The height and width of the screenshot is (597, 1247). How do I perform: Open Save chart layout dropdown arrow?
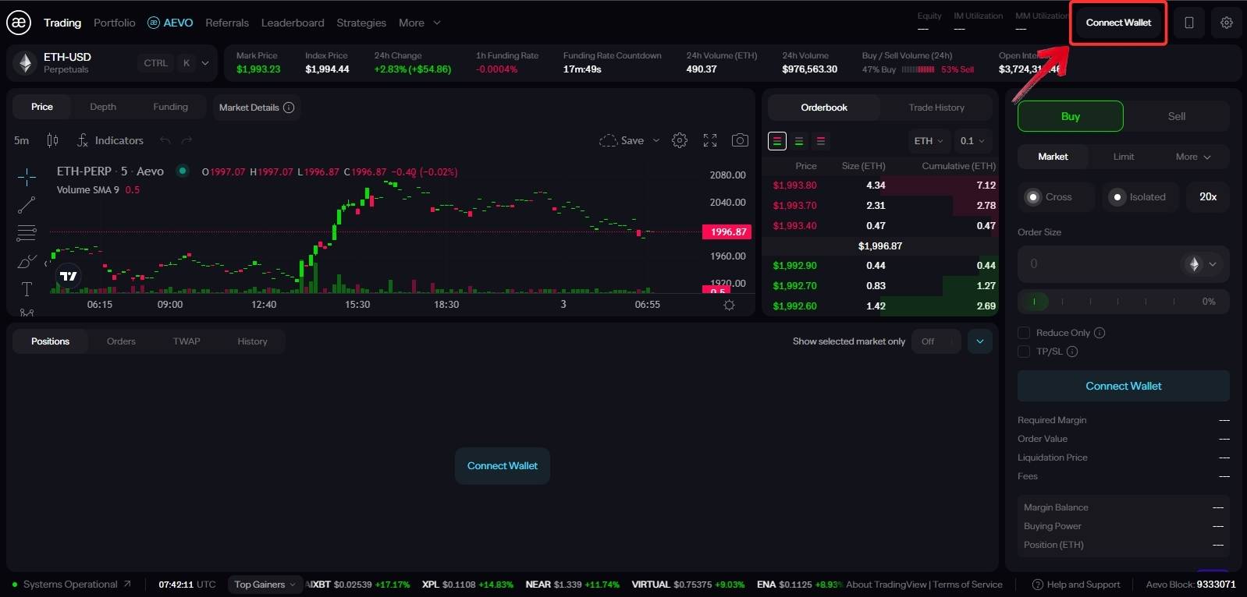point(655,140)
